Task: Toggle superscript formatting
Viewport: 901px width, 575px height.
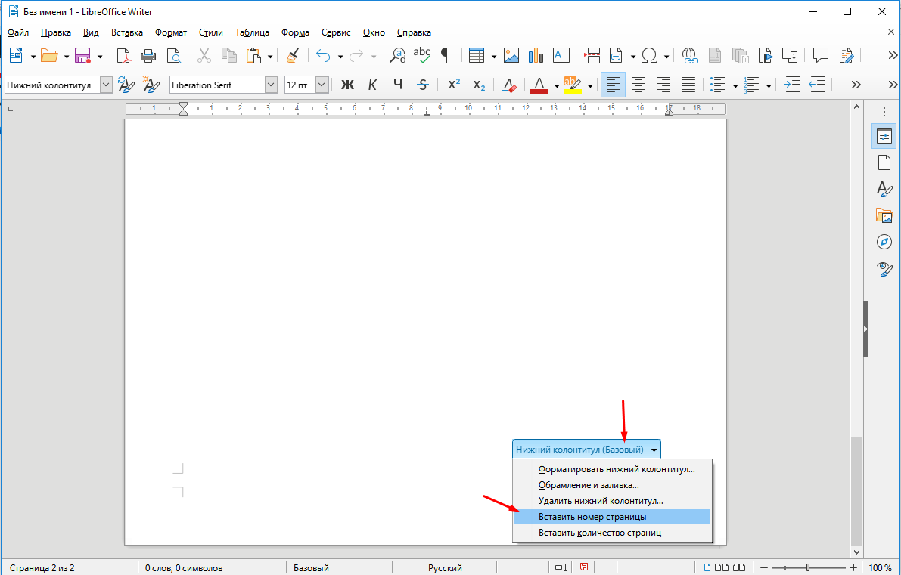Action: 454,85
